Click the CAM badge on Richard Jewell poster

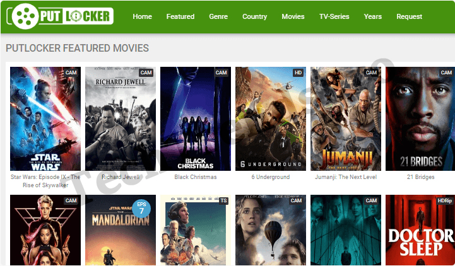(146, 72)
